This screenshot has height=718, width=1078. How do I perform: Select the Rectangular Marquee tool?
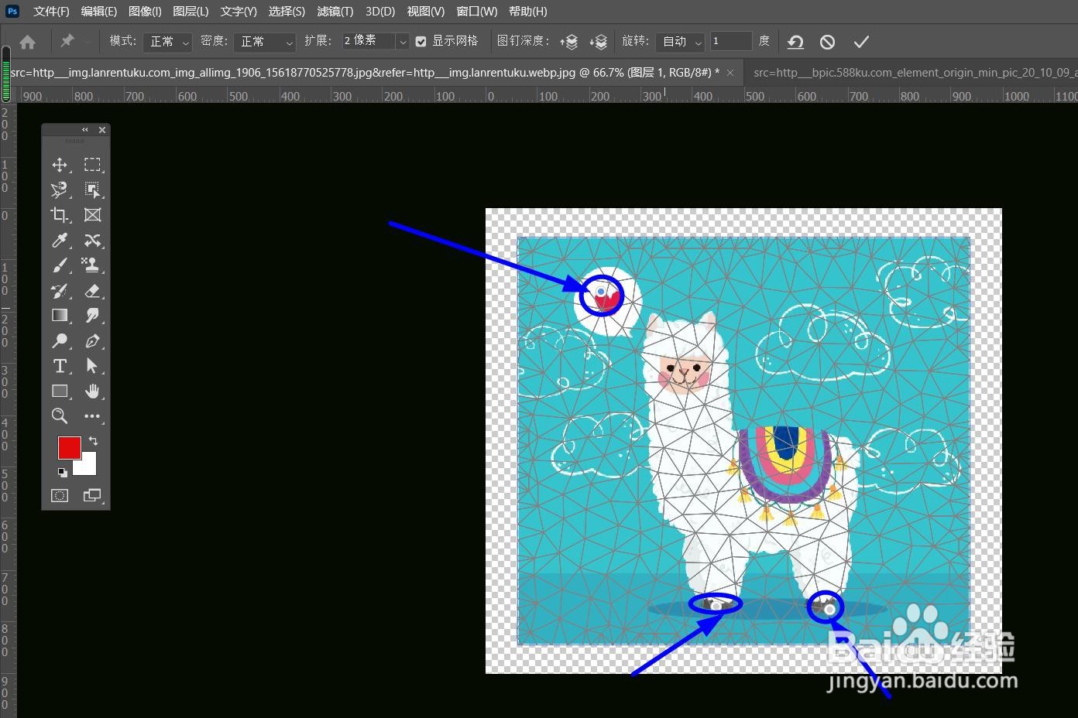[92, 165]
